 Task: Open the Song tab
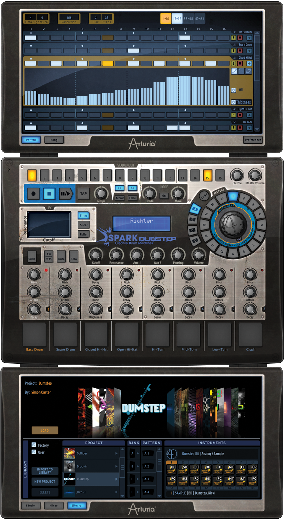[x=54, y=140]
